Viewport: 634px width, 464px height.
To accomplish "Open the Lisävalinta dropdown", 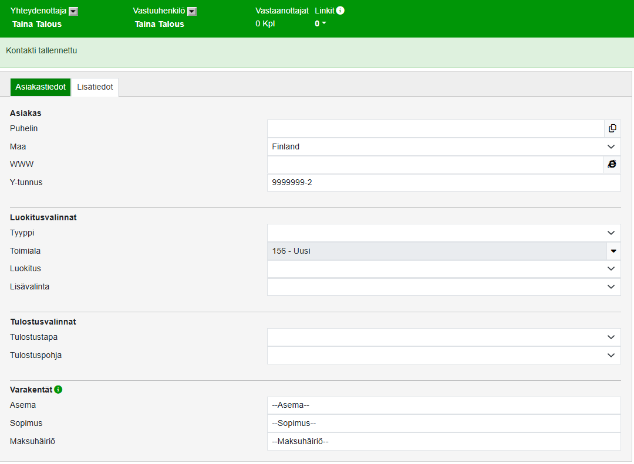I will coord(443,287).
